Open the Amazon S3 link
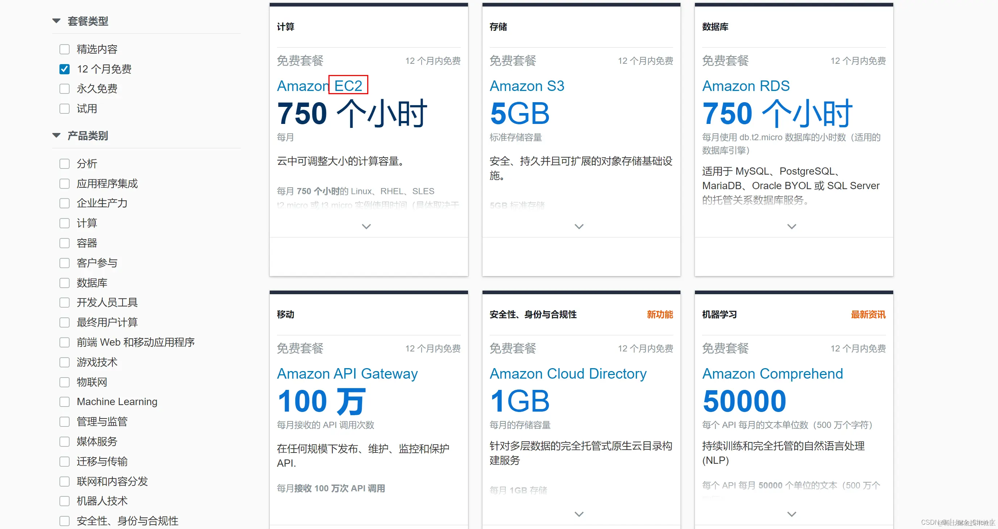This screenshot has height=529, width=998. 527,86
